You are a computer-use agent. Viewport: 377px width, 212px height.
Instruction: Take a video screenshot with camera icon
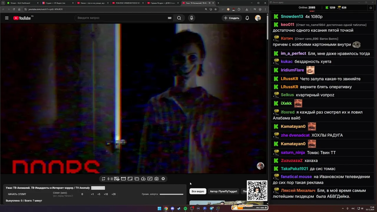(156, 179)
